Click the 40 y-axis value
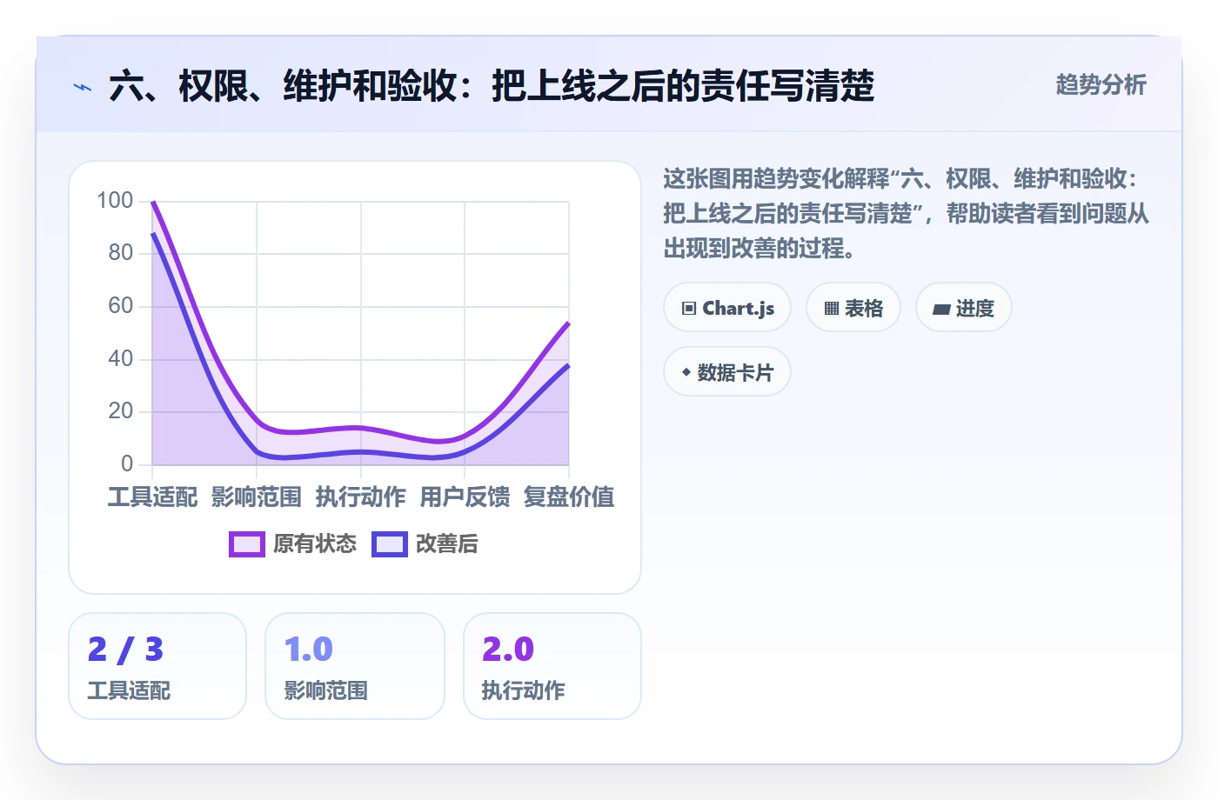 [x=121, y=359]
